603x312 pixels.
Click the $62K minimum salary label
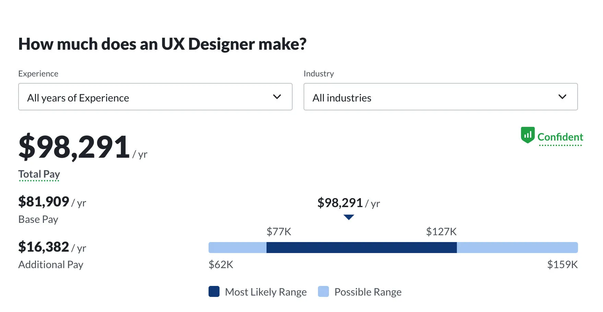(221, 264)
